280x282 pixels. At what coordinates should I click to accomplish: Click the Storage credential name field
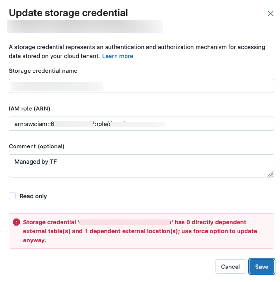141,86
